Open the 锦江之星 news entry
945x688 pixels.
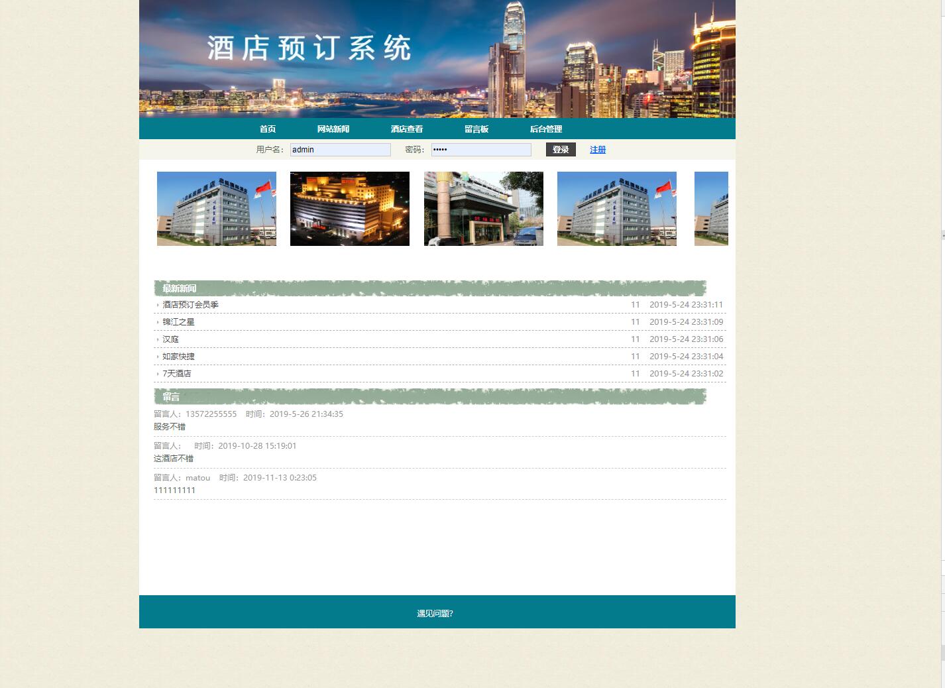[178, 321]
